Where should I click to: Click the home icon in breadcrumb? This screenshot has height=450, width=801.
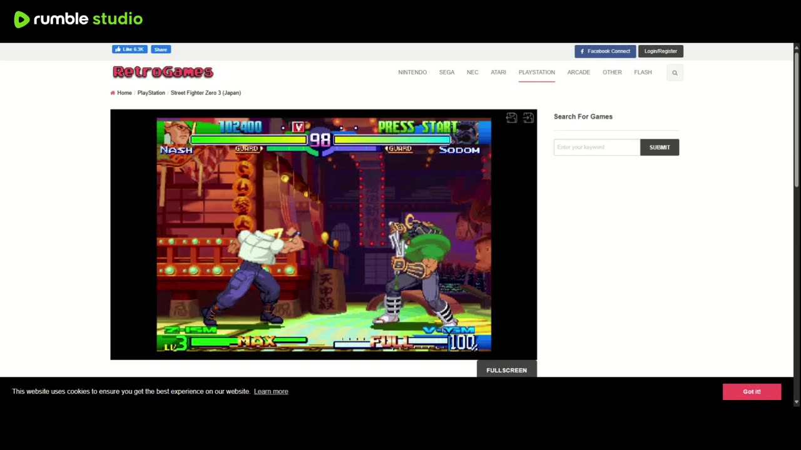tap(113, 92)
